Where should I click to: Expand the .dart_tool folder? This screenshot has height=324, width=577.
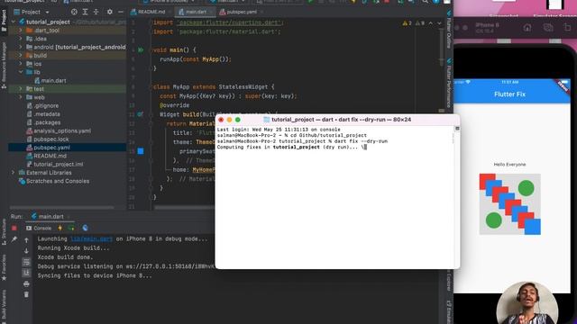pyautogui.click(x=21, y=31)
